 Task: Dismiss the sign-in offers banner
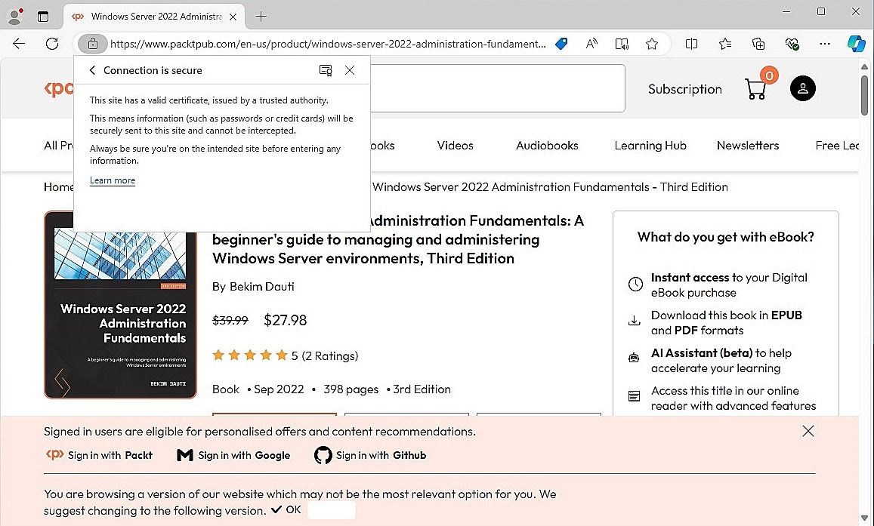808,431
